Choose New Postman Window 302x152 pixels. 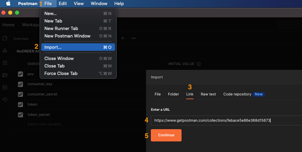point(78,36)
